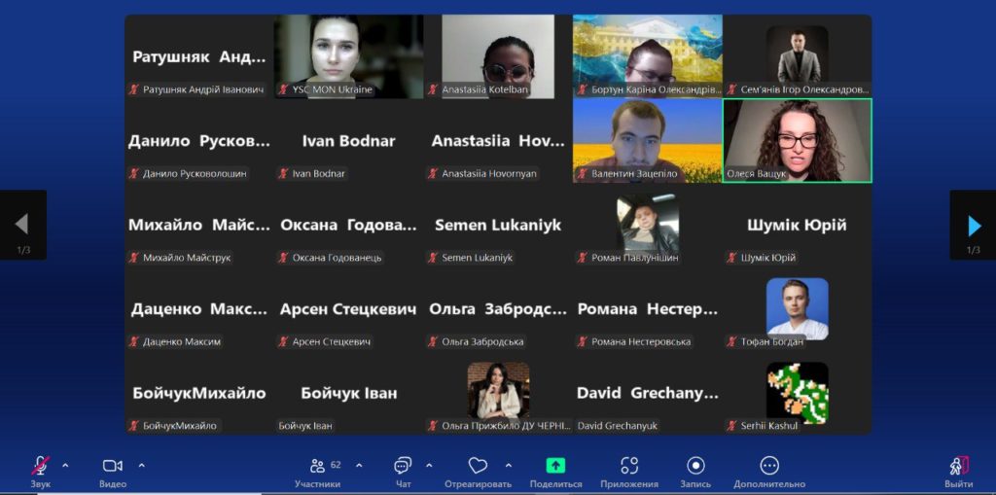Select the YSC MON Ukraine video tile
996x495 pixels.
tap(348, 56)
